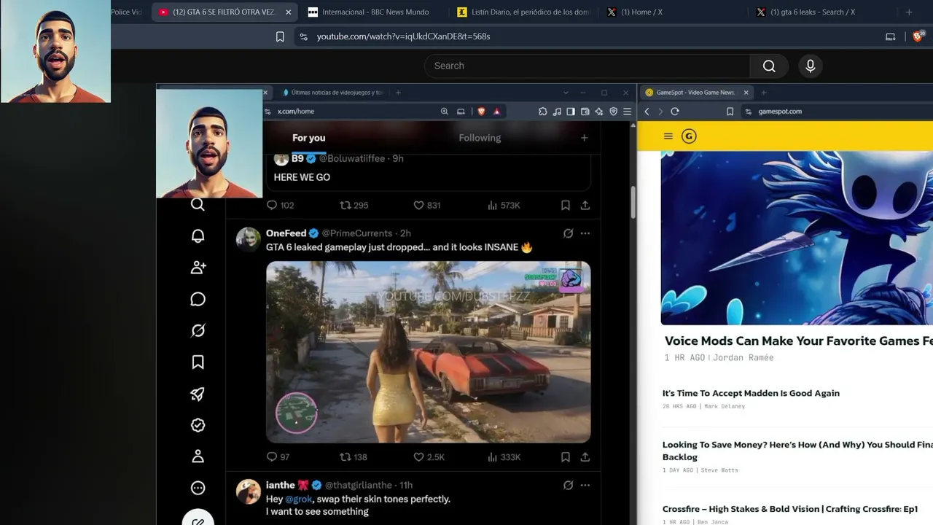
Task: Open the GameSpot hamburger menu
Action: [668, 136]
